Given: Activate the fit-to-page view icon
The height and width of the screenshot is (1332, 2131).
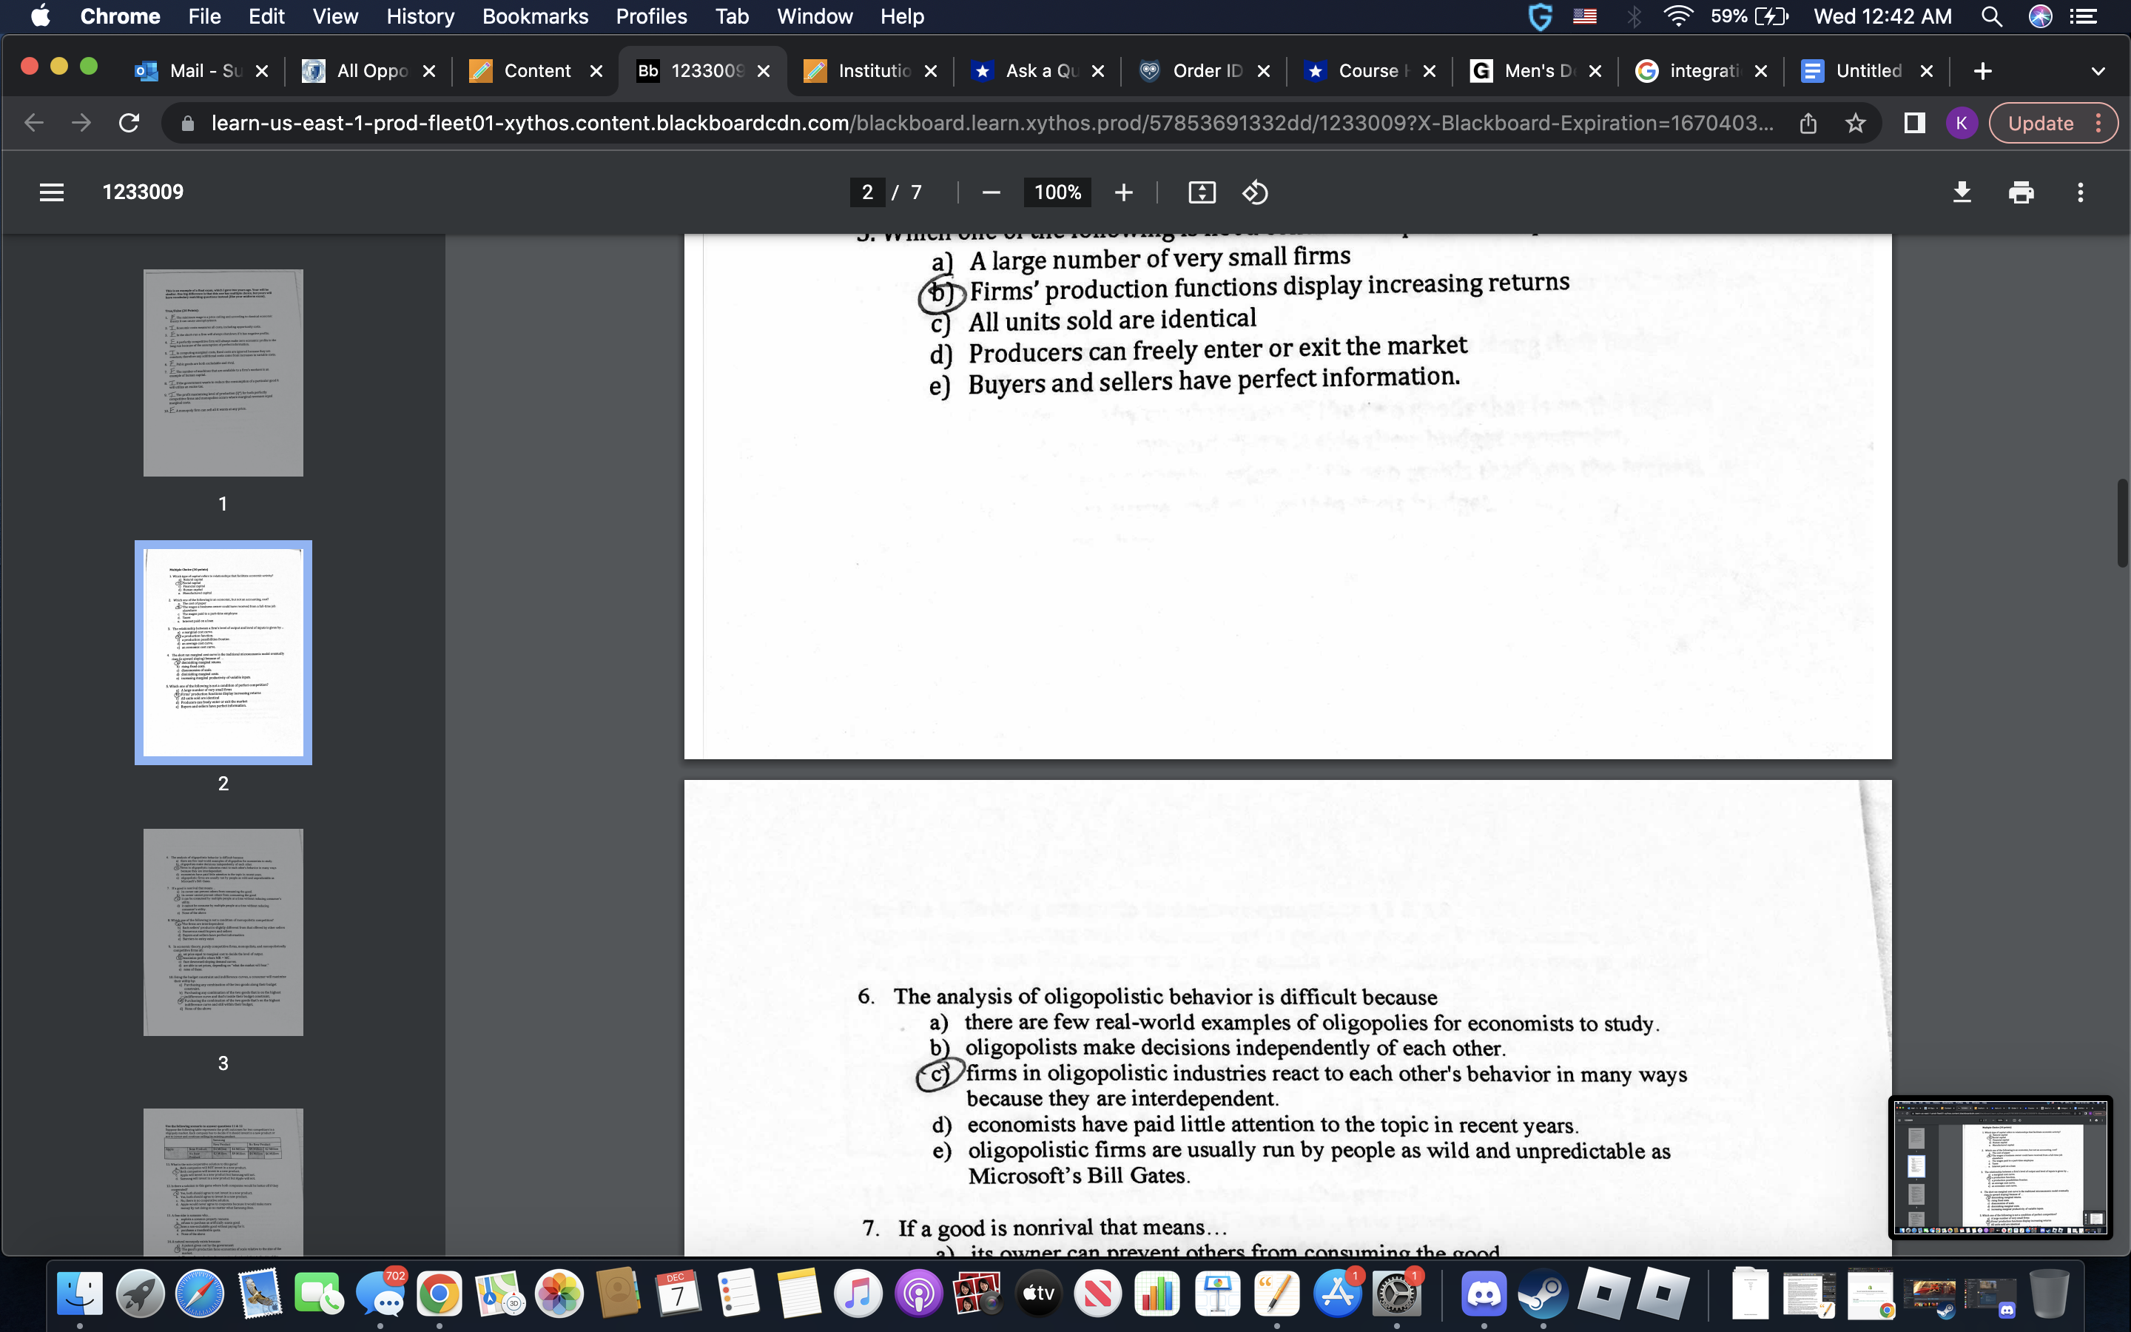Looking at the screenshot, I should point(1203,192).
